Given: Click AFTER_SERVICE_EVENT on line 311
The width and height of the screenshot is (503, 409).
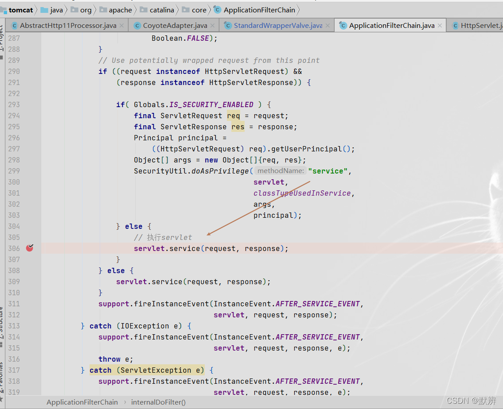Looking at the screenshot, I should pos(318,304).
